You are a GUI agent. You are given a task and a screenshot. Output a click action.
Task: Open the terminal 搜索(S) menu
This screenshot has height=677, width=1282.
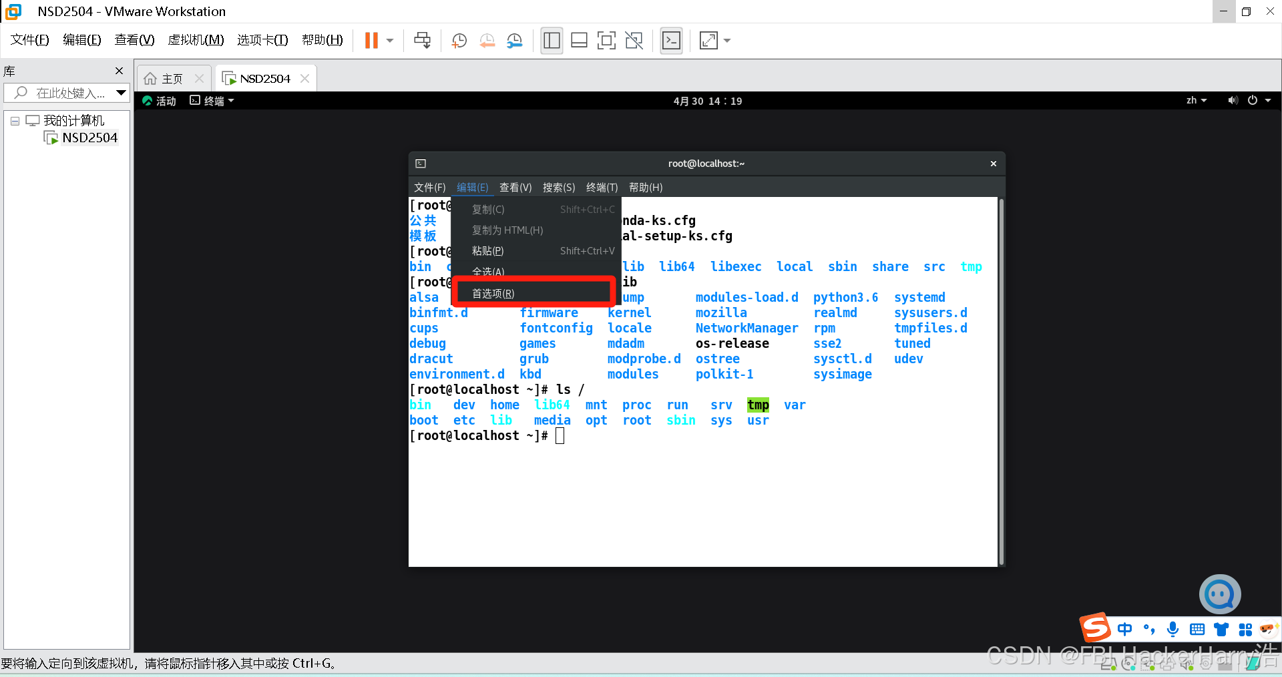pyautogui.click(x=559, y=188)
